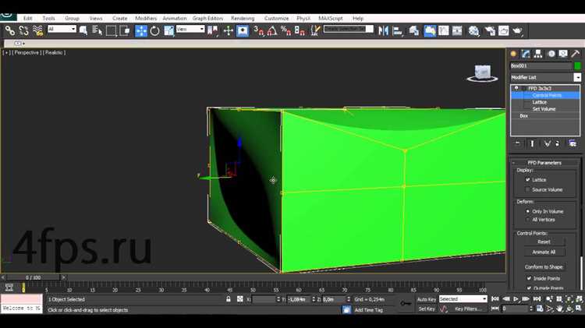Click the ViewCube in the viewport
585x328 pixels.
tap(482, 72)
